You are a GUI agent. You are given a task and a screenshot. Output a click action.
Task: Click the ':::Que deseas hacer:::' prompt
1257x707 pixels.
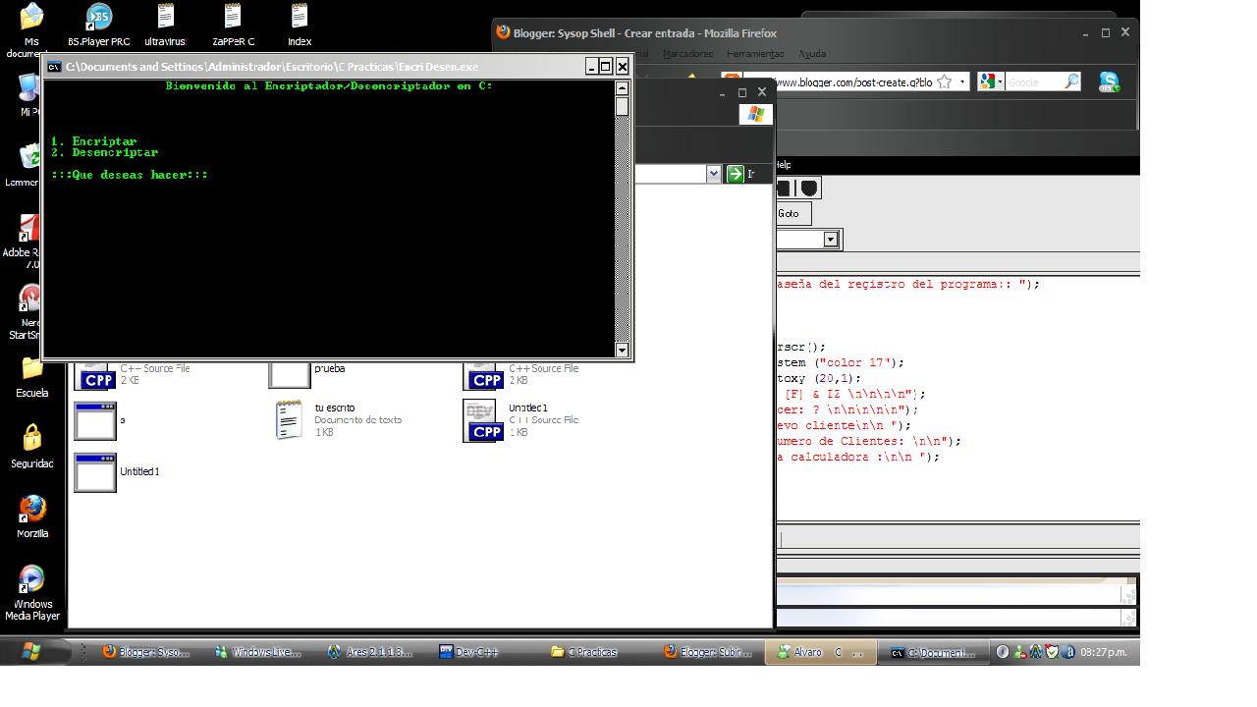click(x=130, y=175)
